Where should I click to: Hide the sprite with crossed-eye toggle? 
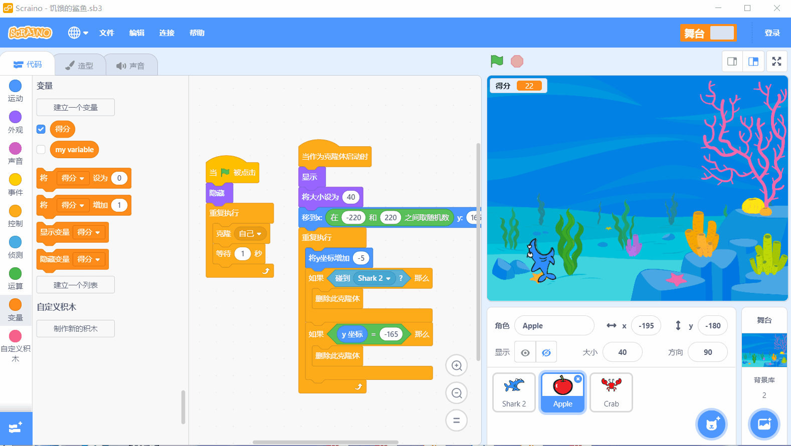pos(546,352)
